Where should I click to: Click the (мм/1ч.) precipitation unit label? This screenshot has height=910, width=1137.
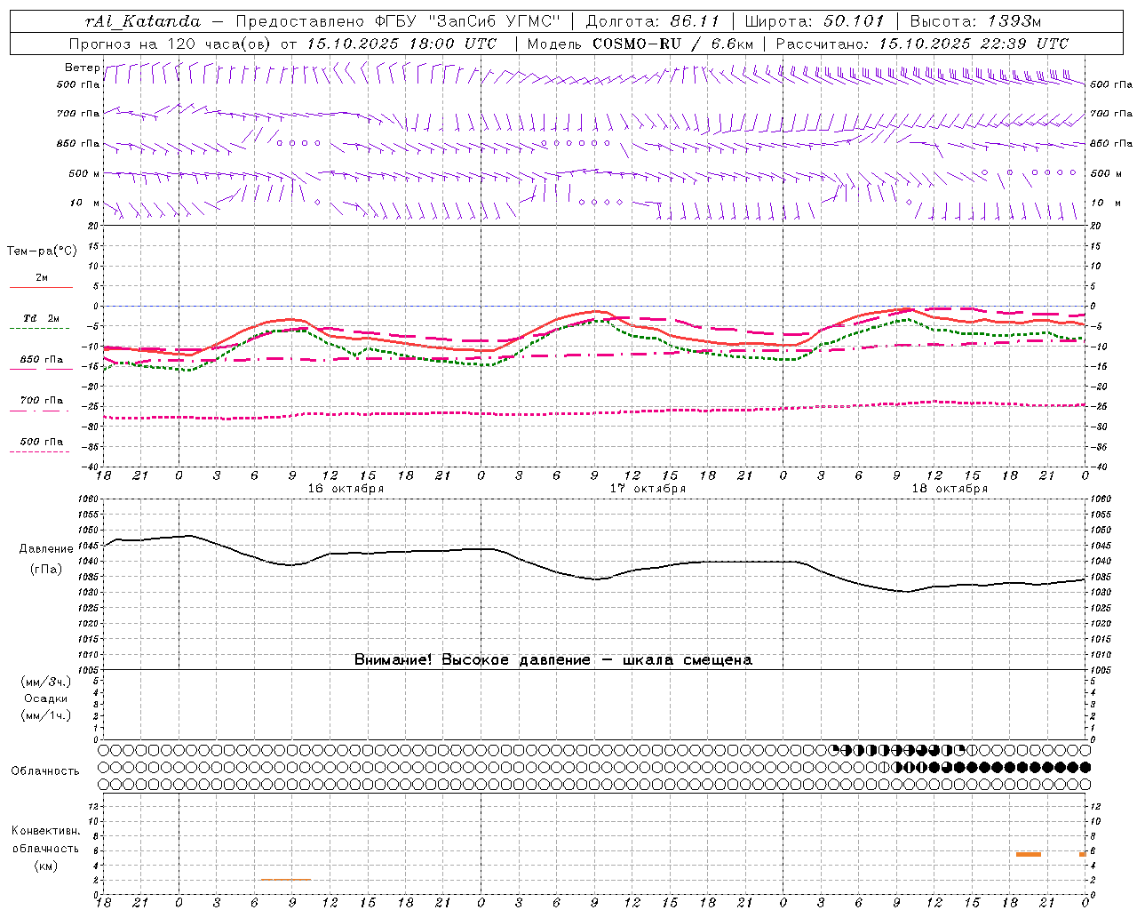coord(46,715)
